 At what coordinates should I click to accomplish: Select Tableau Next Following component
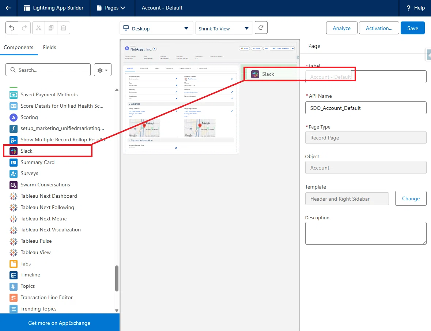point(47,207)
